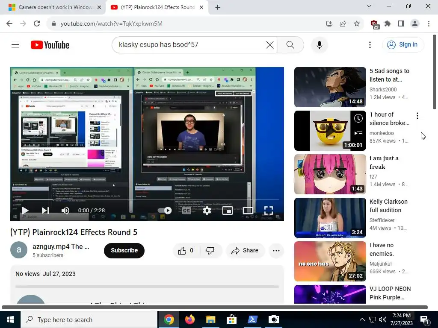Go back to the previous page

[9, 23]
